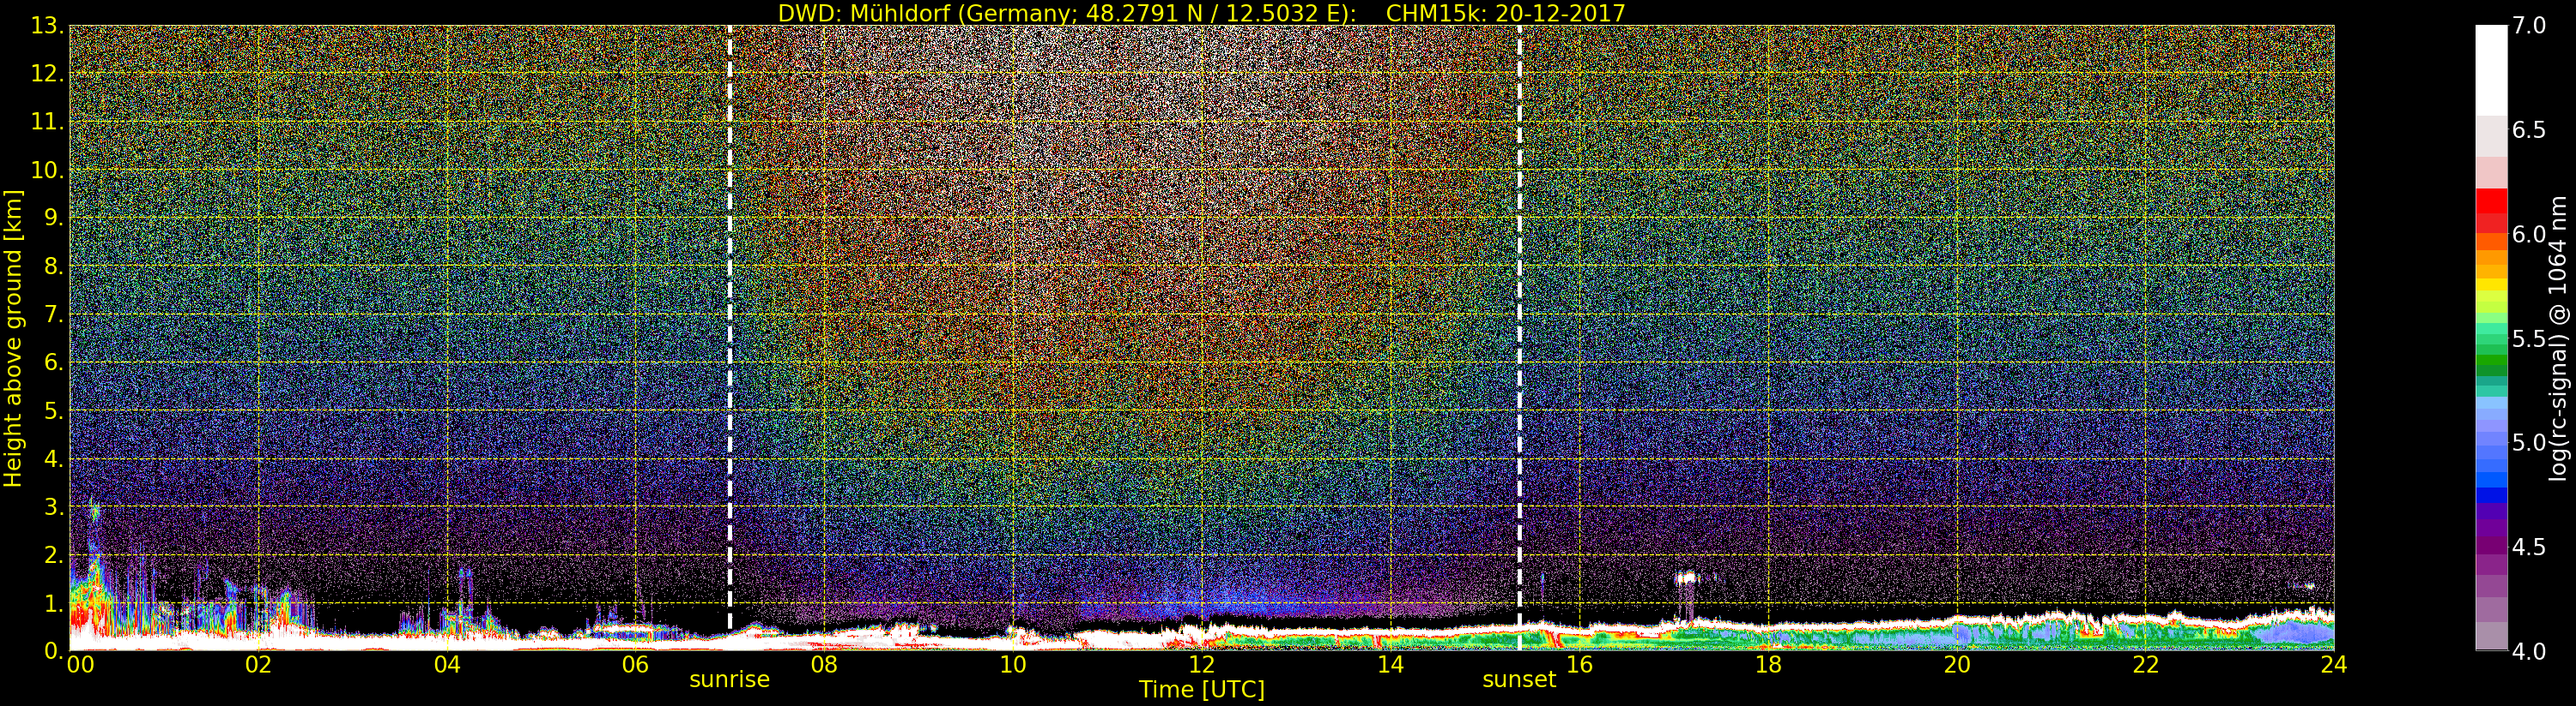Viewport: 2576px width, 706px height.
Task: Click the '4.0' value on the colorbar
Action: (x=2529, y=651)
